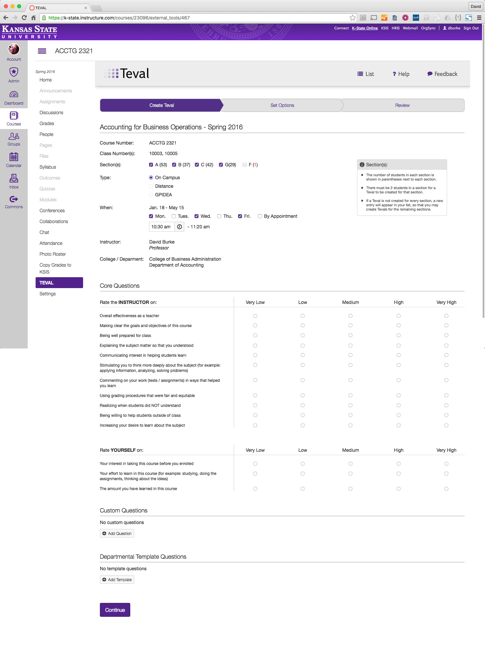Viewport: 485px width, 660px height.
Task: Reload the page with the refresh icon
Action: [24, 18]
